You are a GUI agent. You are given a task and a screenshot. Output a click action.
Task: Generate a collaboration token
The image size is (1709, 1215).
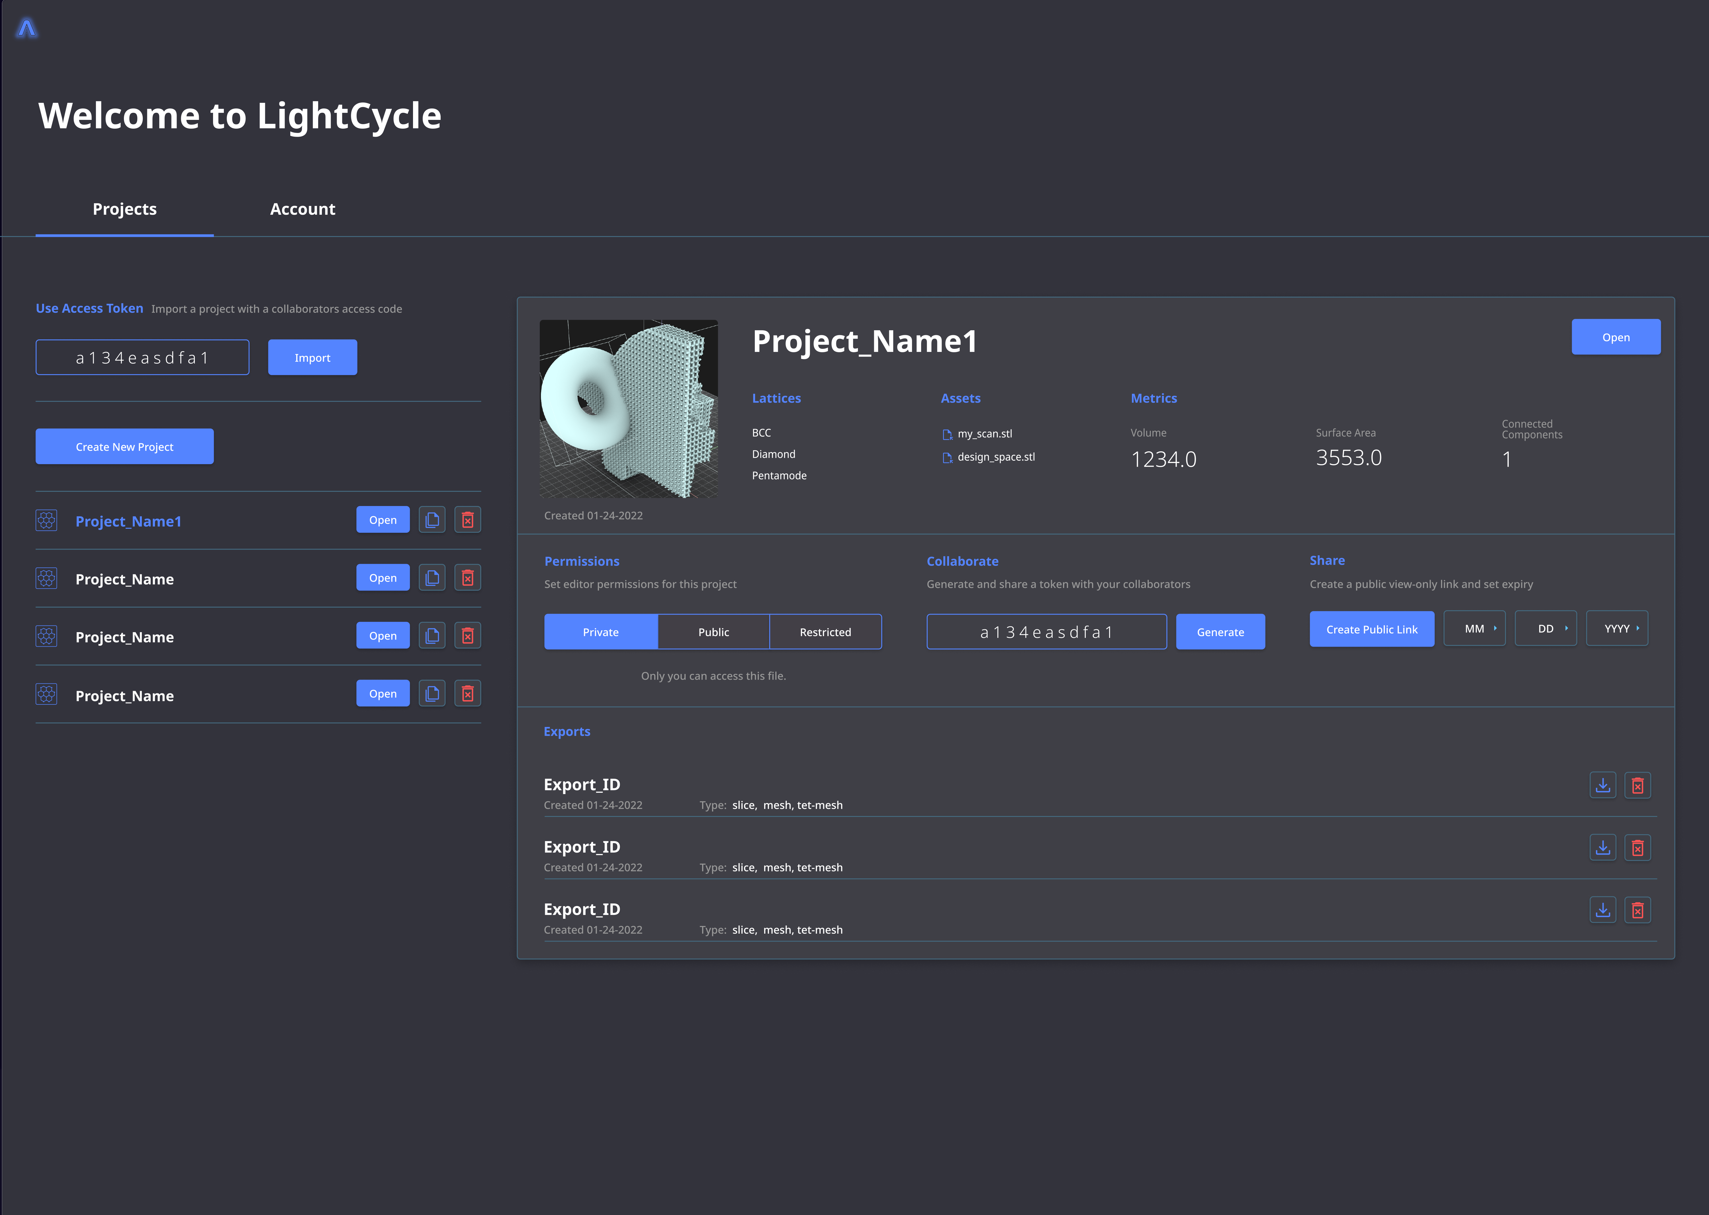pyautogui.click(x=1221, y=632)
